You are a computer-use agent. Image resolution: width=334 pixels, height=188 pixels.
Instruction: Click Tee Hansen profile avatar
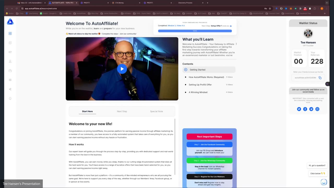[308, 33]
